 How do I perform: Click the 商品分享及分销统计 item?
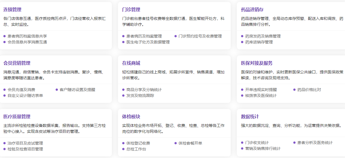click(144, 90)
